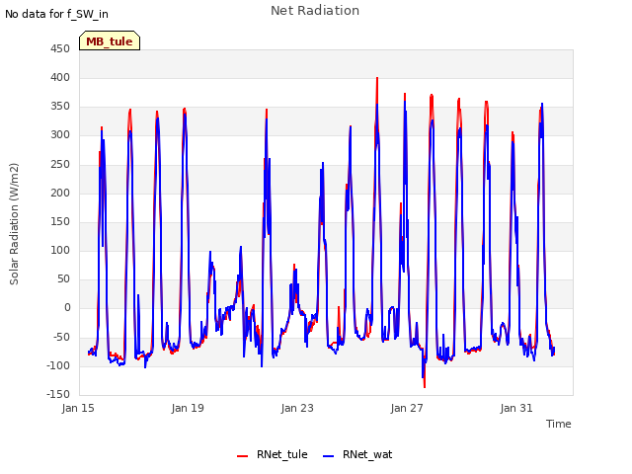Click the 'No data for f_SW_in' message

click(56, 14)
